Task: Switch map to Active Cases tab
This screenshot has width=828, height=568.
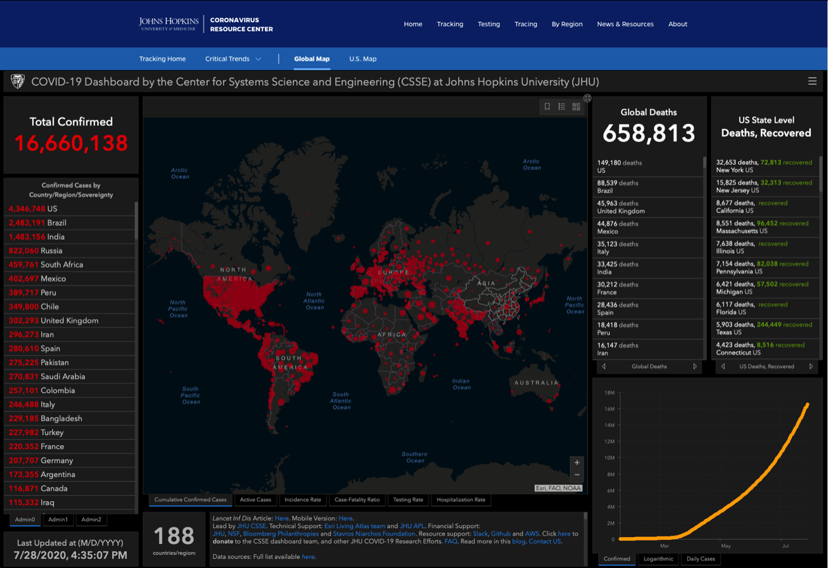Action: (256, 500)
